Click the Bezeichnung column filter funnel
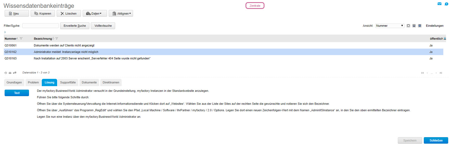 [x=57, y=39]
